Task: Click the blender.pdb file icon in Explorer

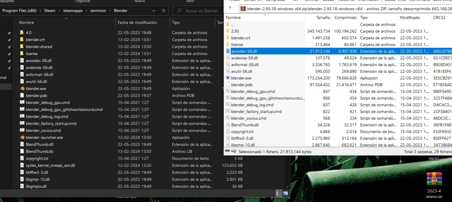Action: point(22,95)
